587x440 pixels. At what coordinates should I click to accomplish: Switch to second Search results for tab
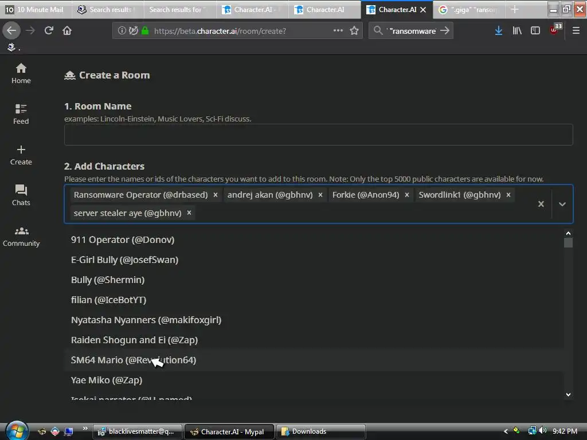click(x=179, y=9)
